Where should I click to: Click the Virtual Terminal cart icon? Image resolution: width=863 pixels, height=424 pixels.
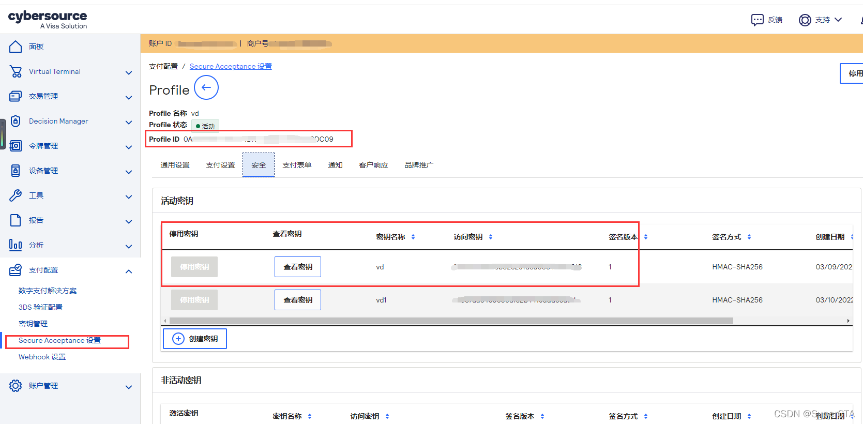click(16, 71)
